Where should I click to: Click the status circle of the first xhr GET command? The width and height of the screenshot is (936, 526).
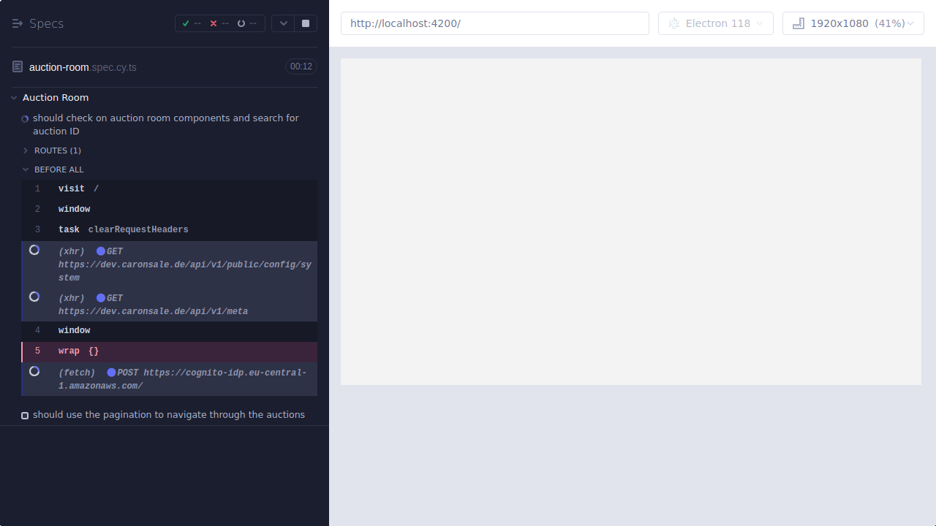(x=34, y=250)
